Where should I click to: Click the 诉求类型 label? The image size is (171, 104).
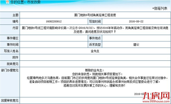[x=95, y=44]
